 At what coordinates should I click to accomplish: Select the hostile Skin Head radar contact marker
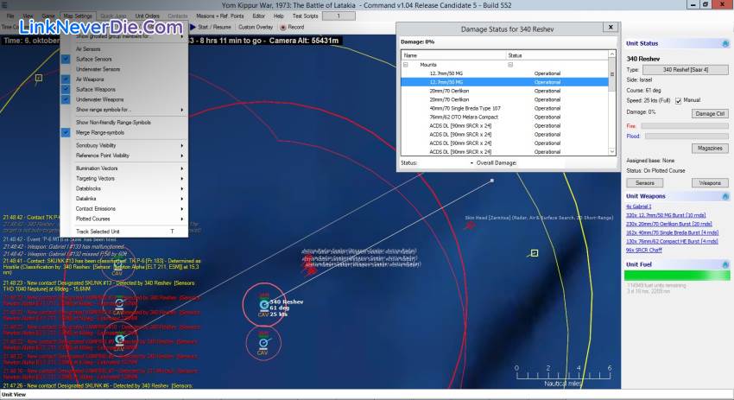pos(470,225)
